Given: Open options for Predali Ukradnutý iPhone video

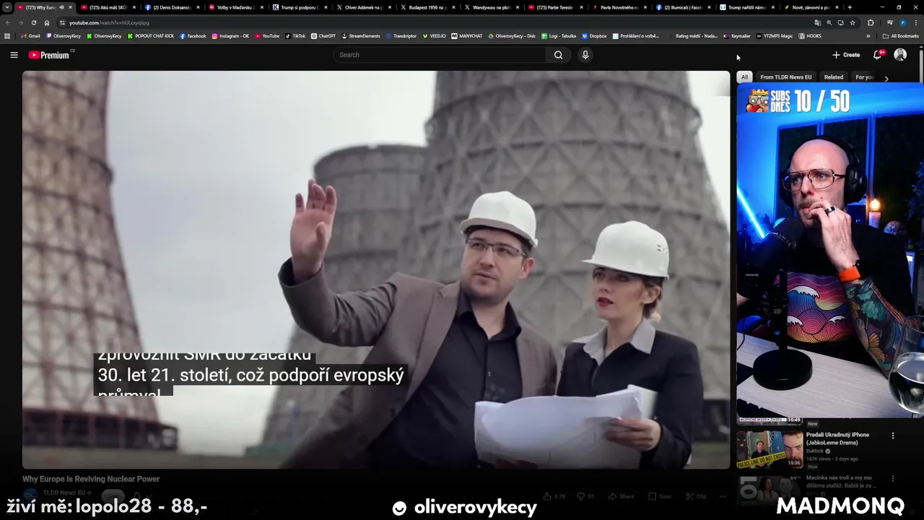Looking at the screenshot, I should tap(893, 435).
